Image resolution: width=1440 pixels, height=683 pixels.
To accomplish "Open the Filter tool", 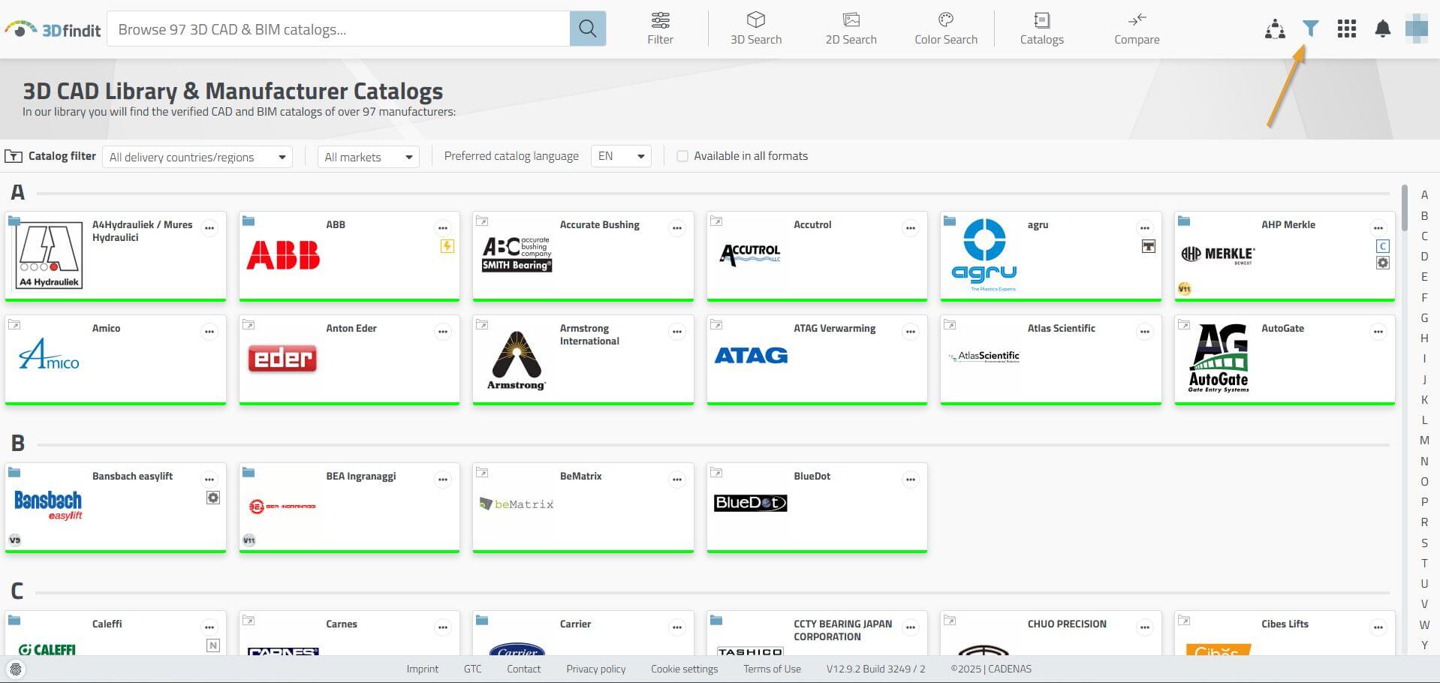I will pos(660,29).
